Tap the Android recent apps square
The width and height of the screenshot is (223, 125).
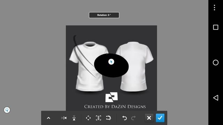click(216, 27)
